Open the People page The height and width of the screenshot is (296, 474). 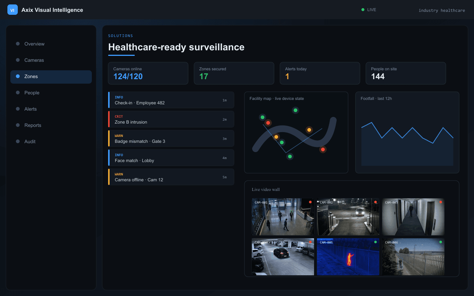click(x=51, y=92)
